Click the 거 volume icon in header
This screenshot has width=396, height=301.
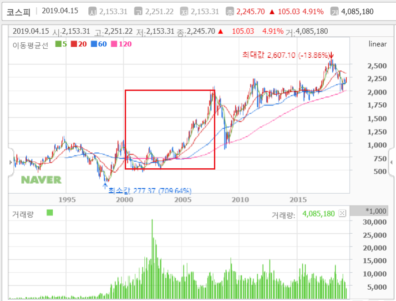point(335,12)
